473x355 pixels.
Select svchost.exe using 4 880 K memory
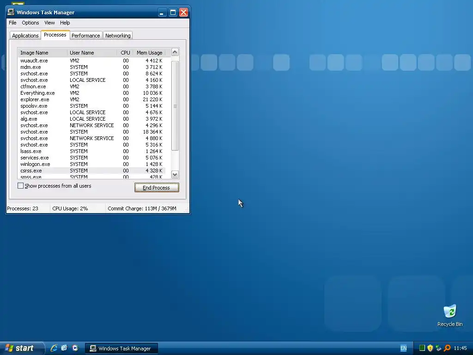click(x=92, y=138)
